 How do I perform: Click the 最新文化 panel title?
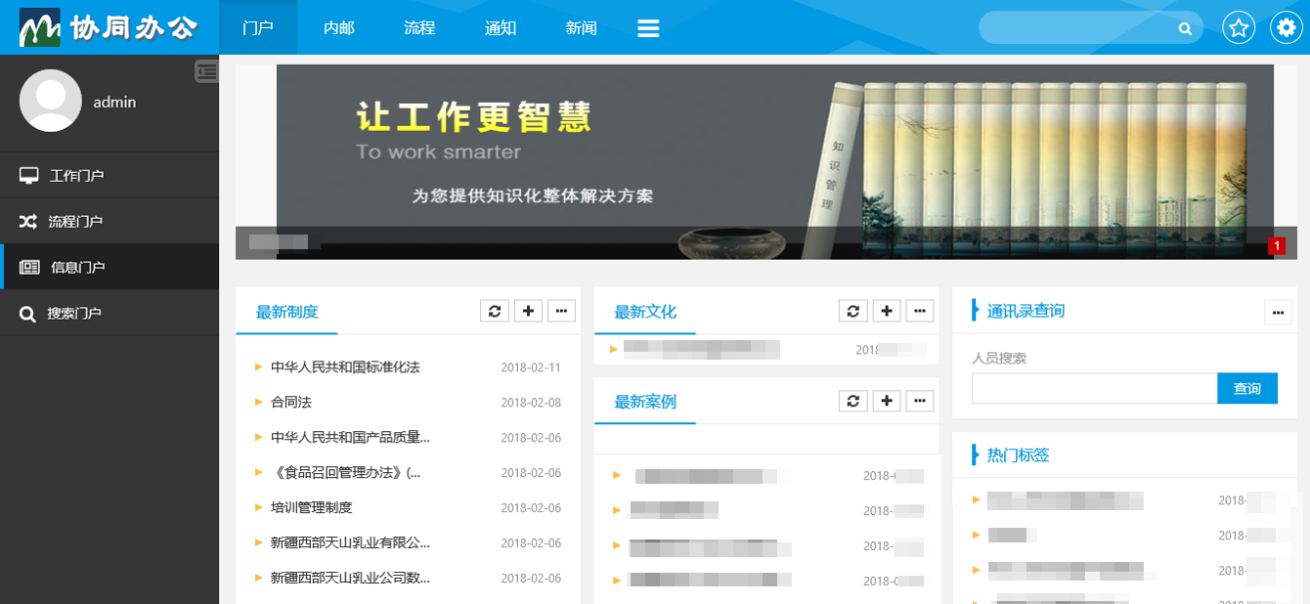tap(645, 312)
